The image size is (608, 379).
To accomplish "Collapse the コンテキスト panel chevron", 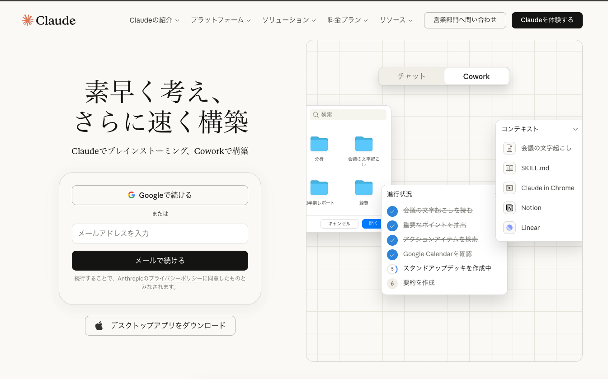I will coord(575,129).
